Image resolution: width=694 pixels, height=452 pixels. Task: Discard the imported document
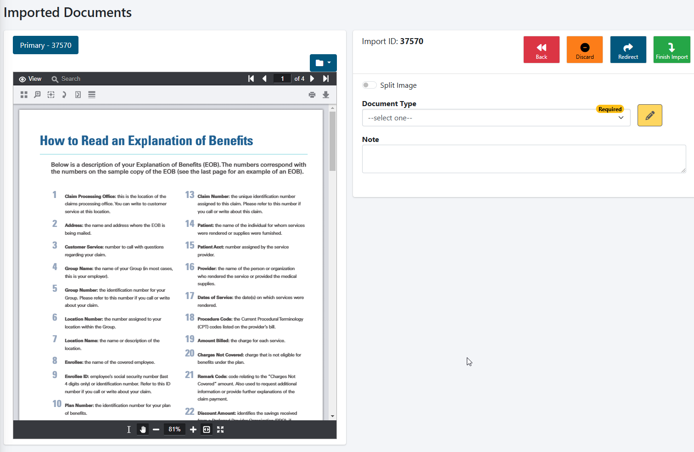coord(585,50)
